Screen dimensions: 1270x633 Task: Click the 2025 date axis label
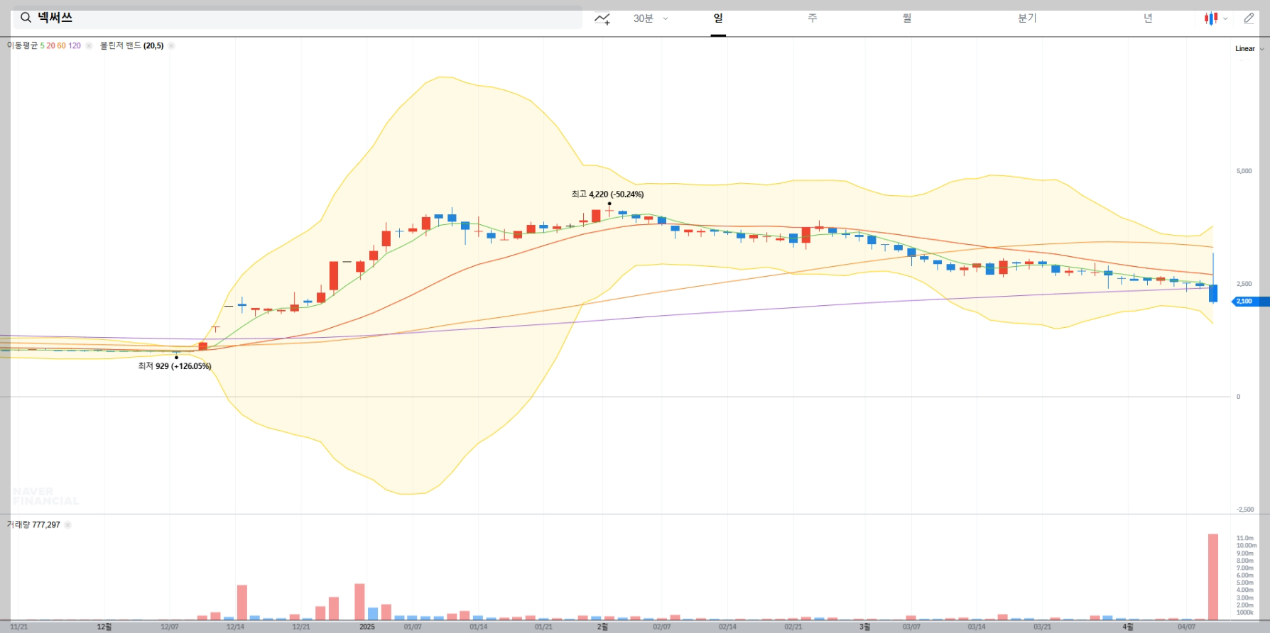[367, 627]
